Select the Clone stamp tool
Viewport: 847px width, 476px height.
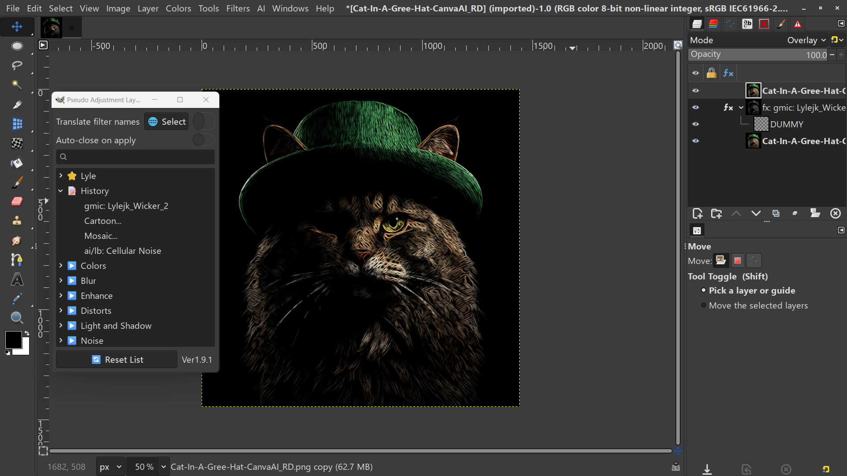click(17, 221)
